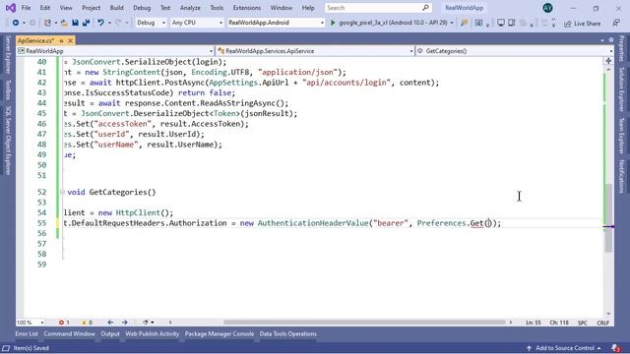Click the warnings count indicator
Viewport: 630px width, 354px height.
pos(87,323)
